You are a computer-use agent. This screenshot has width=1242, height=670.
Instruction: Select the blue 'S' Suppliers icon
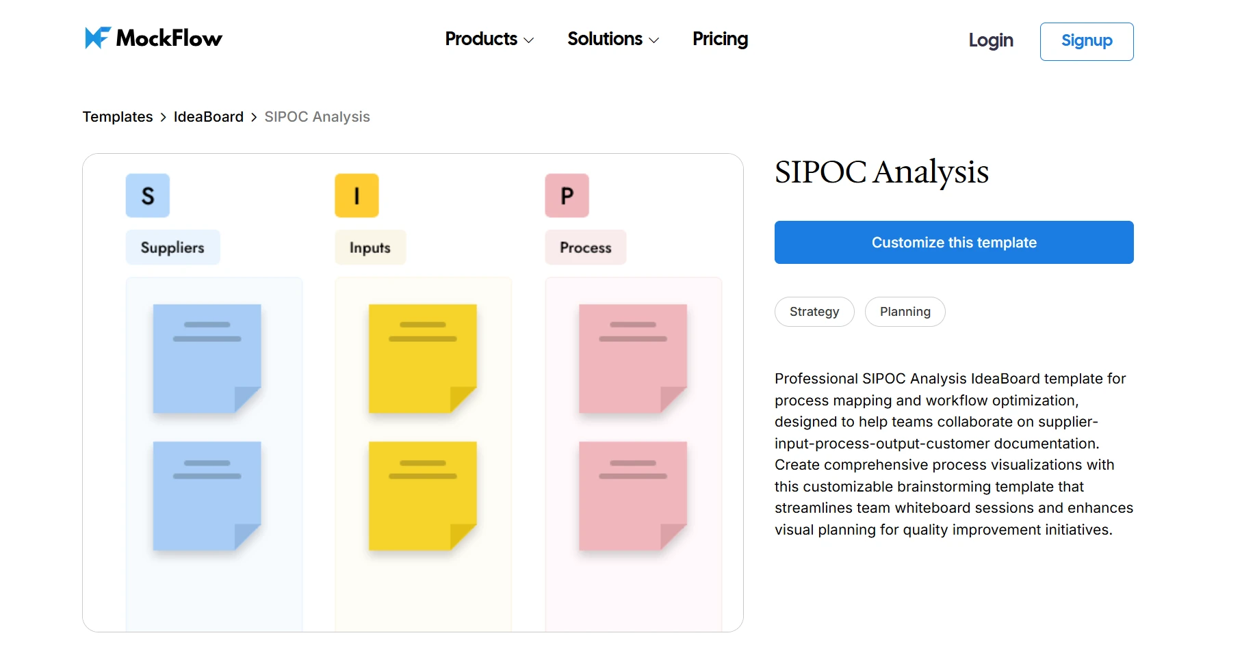[x=146, y=196]
